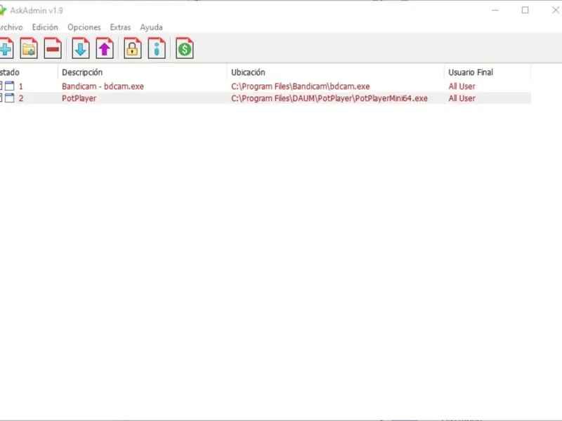
Task: Click the red minus remove icon
Action: tap(53, 48)
